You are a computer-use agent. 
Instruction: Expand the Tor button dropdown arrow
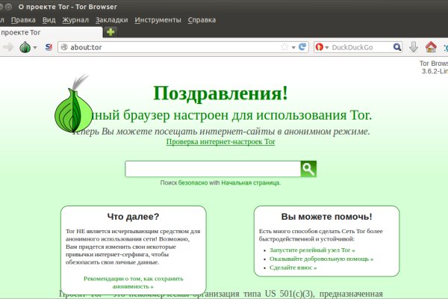(x=35, y=47)
